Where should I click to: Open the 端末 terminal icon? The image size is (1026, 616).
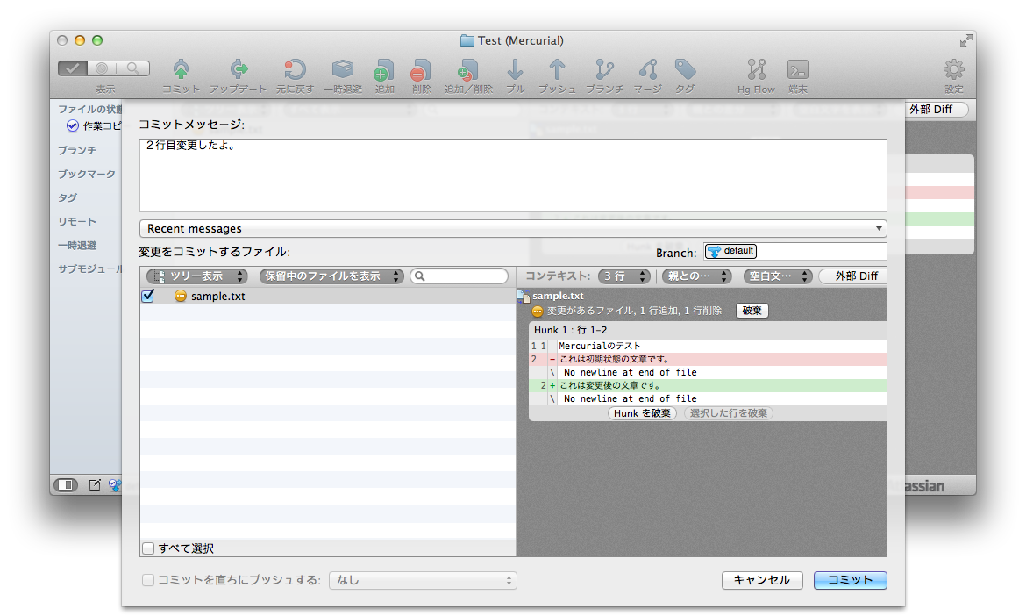798,69
